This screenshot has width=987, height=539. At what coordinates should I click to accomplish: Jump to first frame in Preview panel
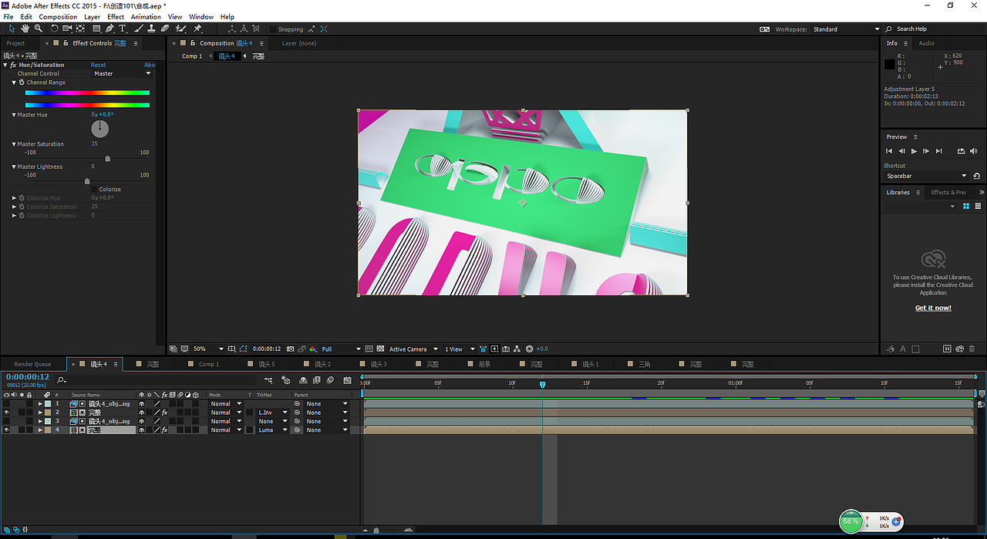pos(889,151)
